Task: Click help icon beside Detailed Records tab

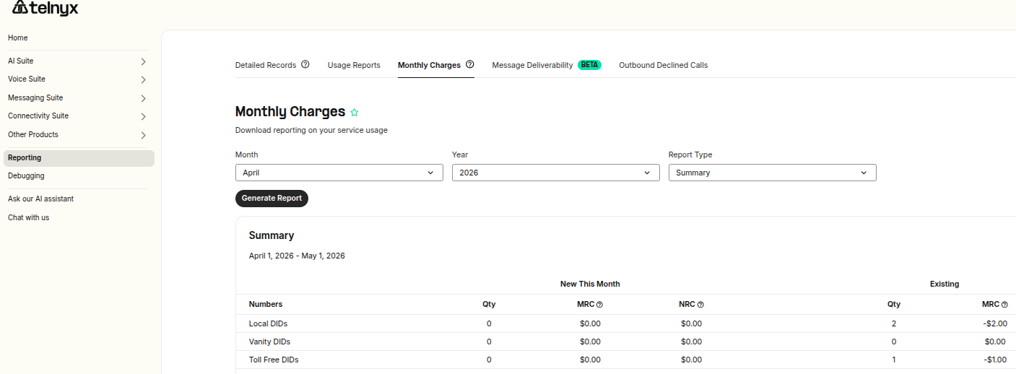Action: pos(305,64)
